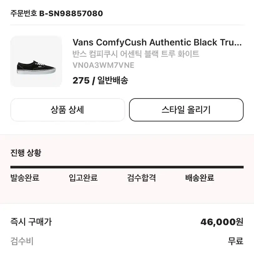
Task: Tap the 검수비 fee label
Action: pyautogui.click(x=22, y=241)
